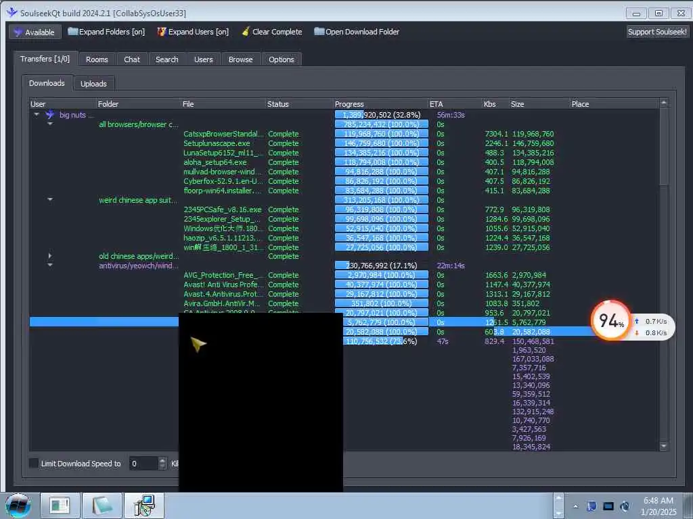This screenshot has height=519, width=693.
Task: Switch to Transfers [1/0] tab
Action: coord(45,59)
